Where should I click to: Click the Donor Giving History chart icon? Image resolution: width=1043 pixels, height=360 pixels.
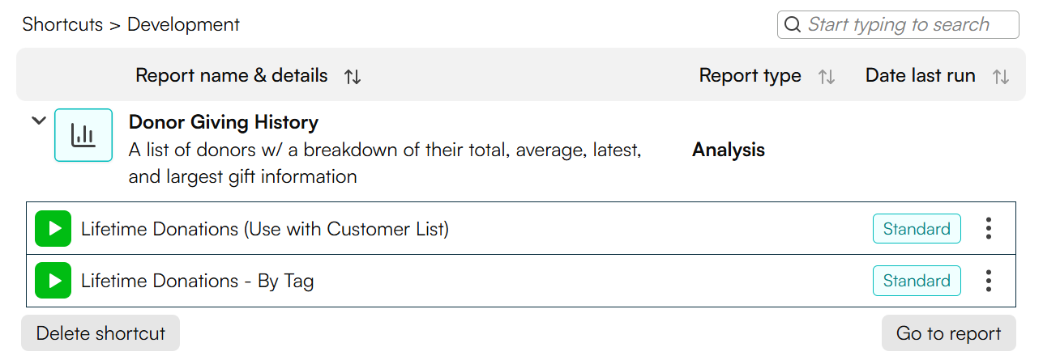(x=83, y=135)
